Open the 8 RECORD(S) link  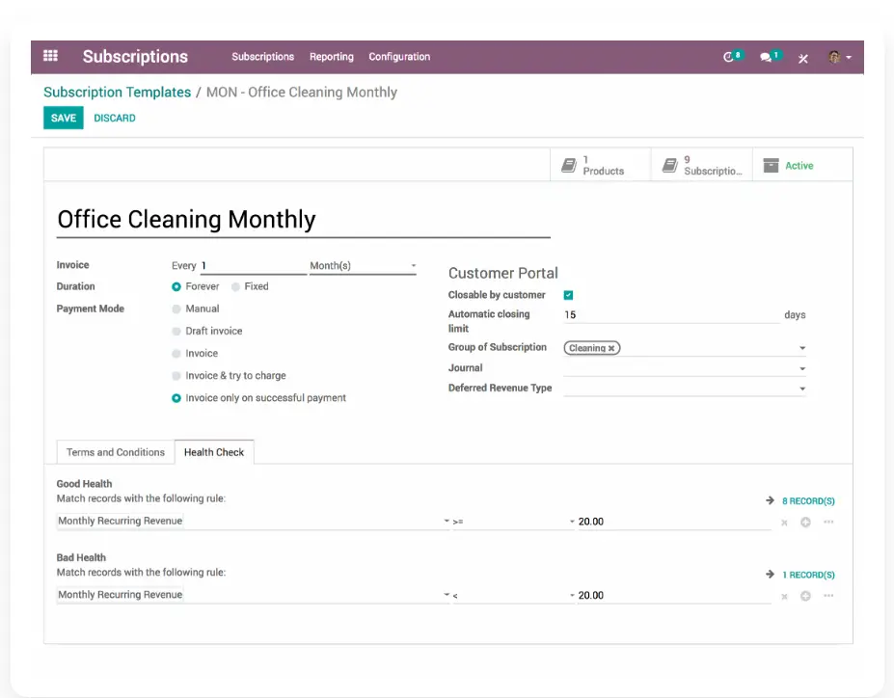coord(808,501)
